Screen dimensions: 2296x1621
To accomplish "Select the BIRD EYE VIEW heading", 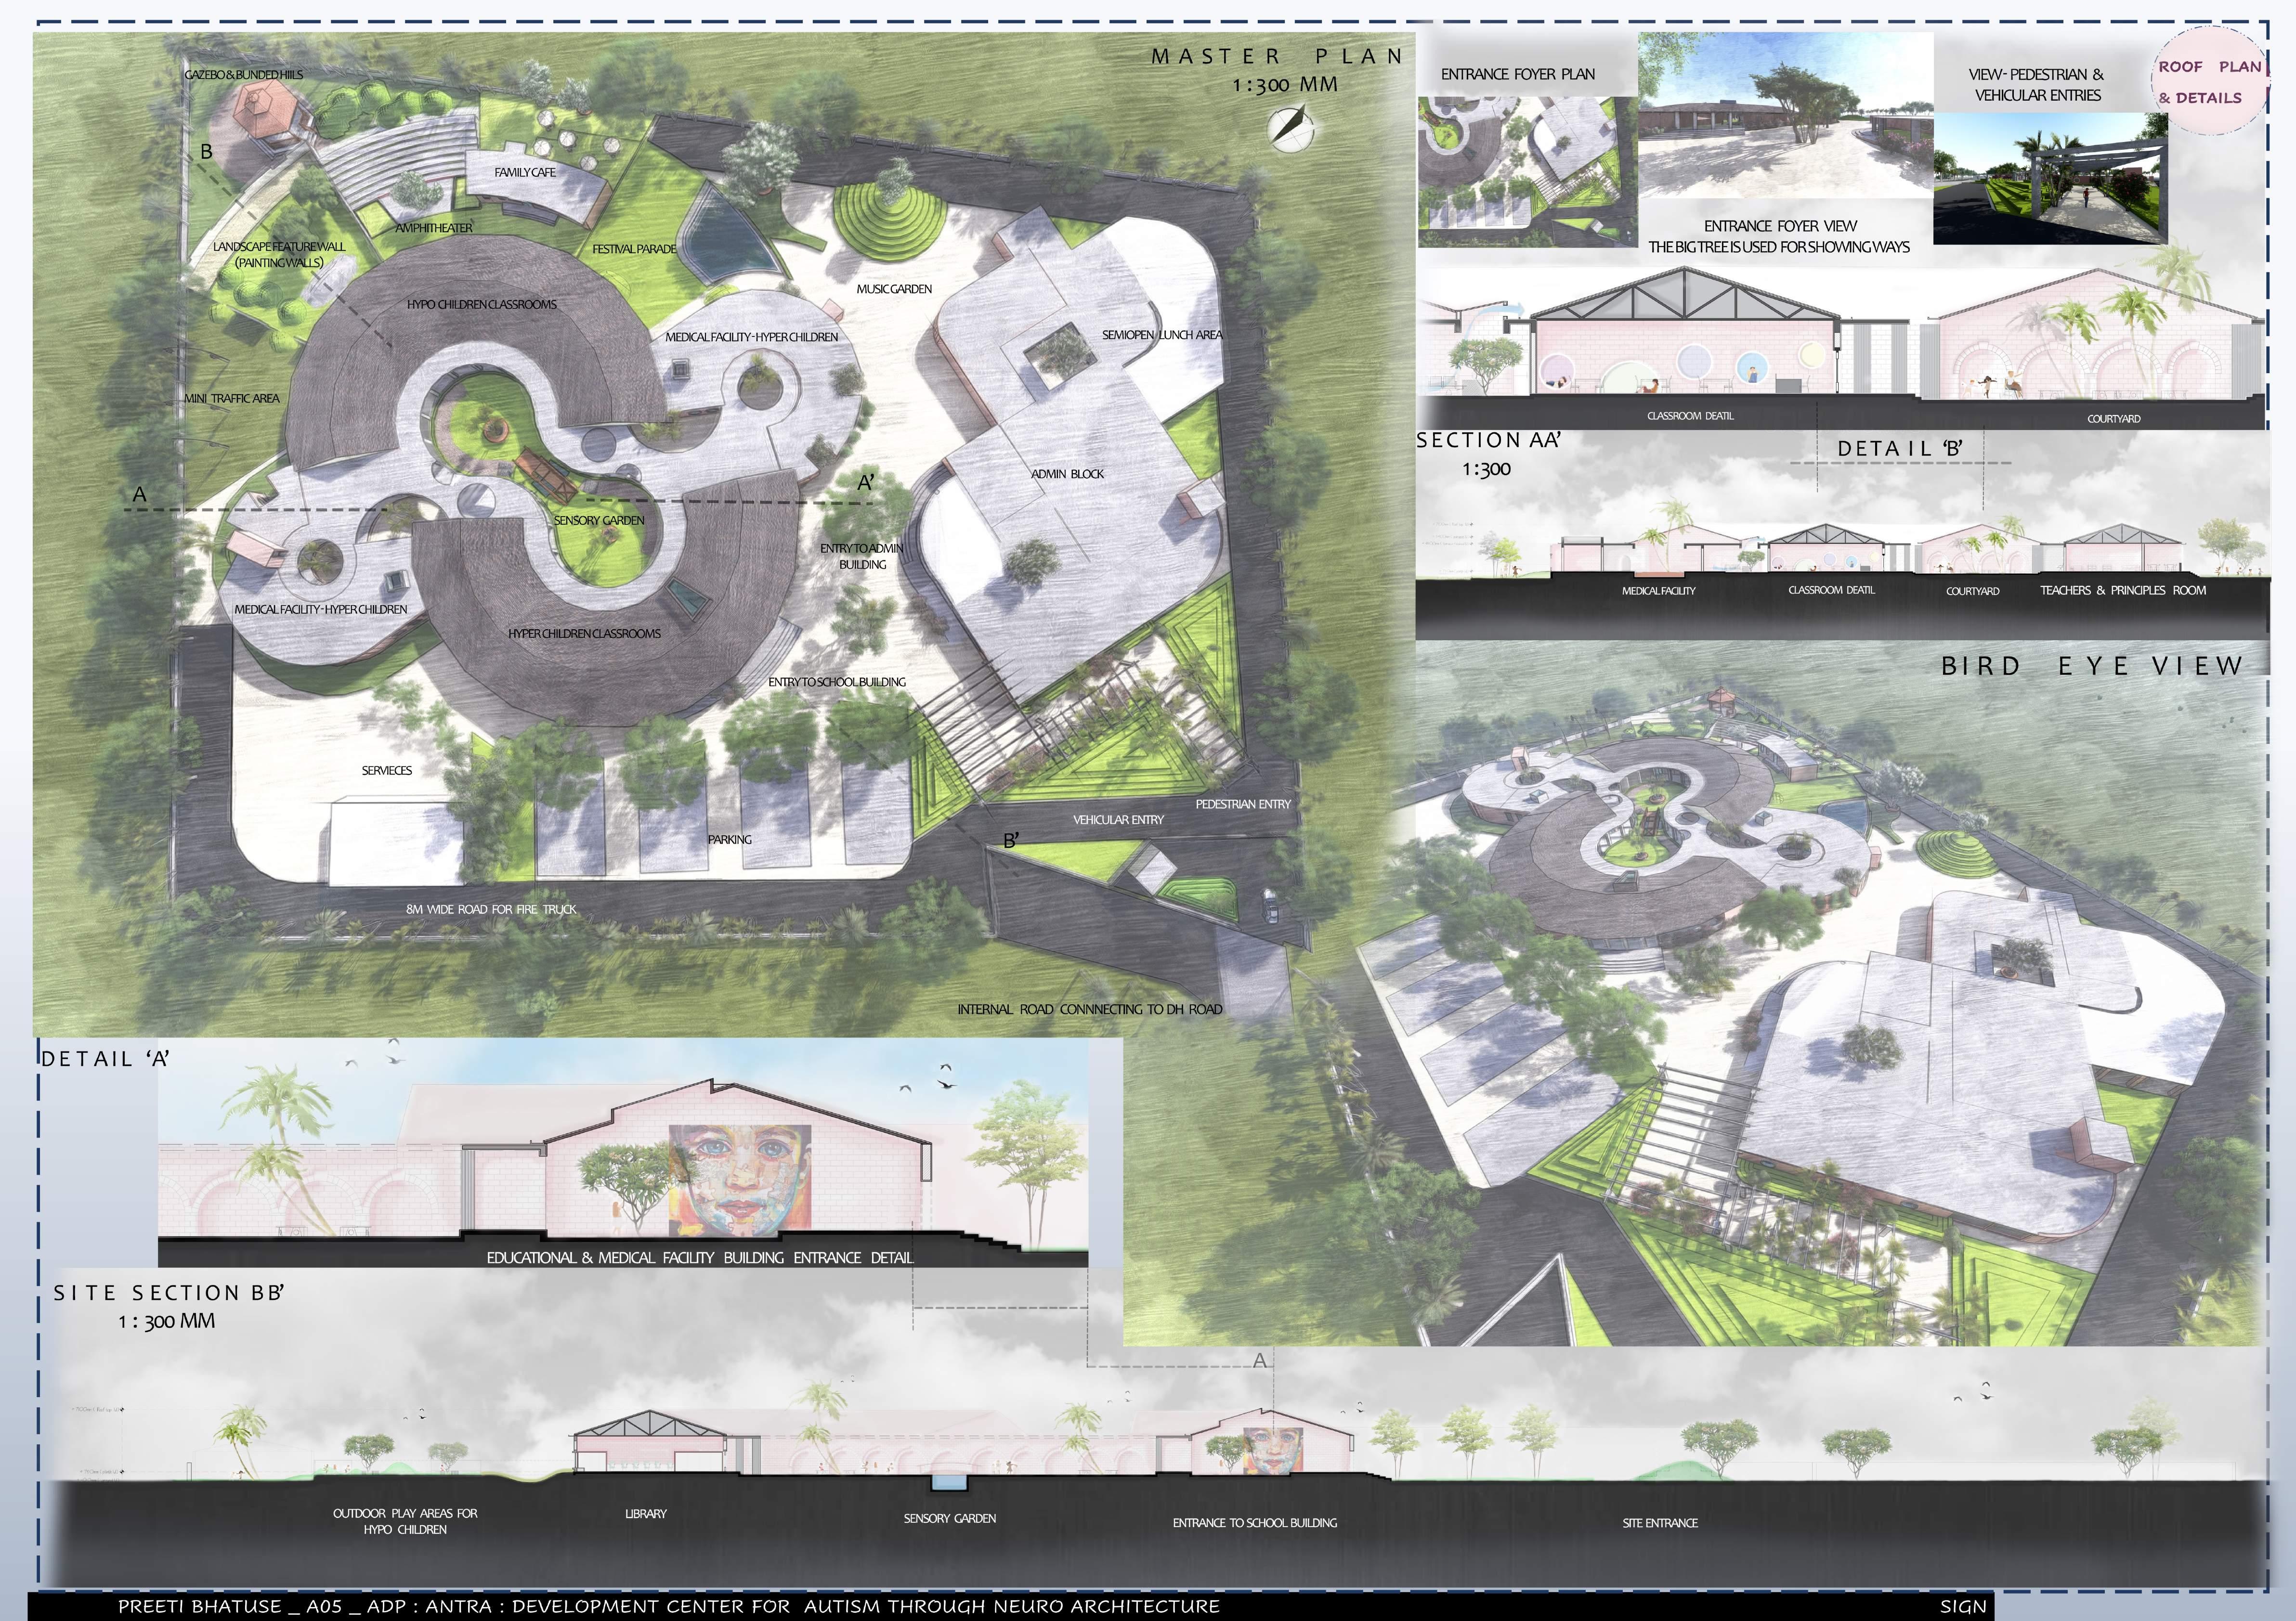I will coord(2092,666).
